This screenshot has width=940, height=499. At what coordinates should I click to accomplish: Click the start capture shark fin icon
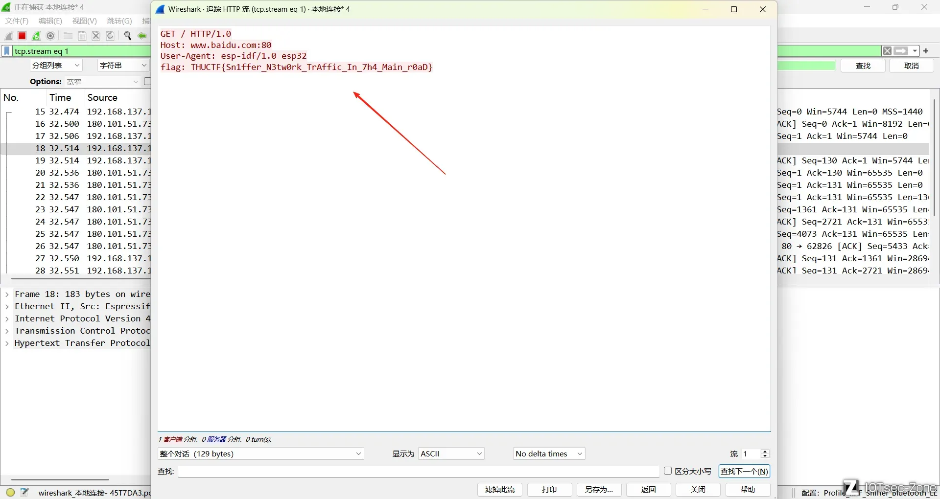[x=9, y=36]
